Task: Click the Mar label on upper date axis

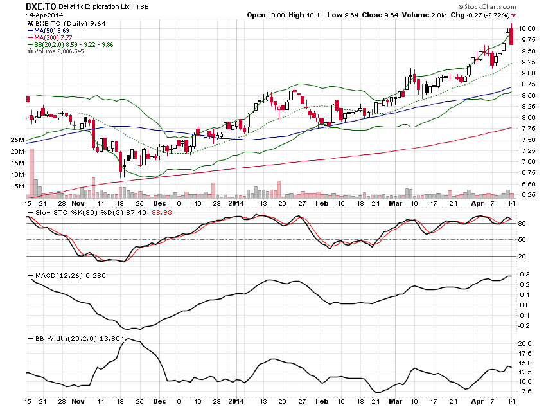Action: (395, 203)
